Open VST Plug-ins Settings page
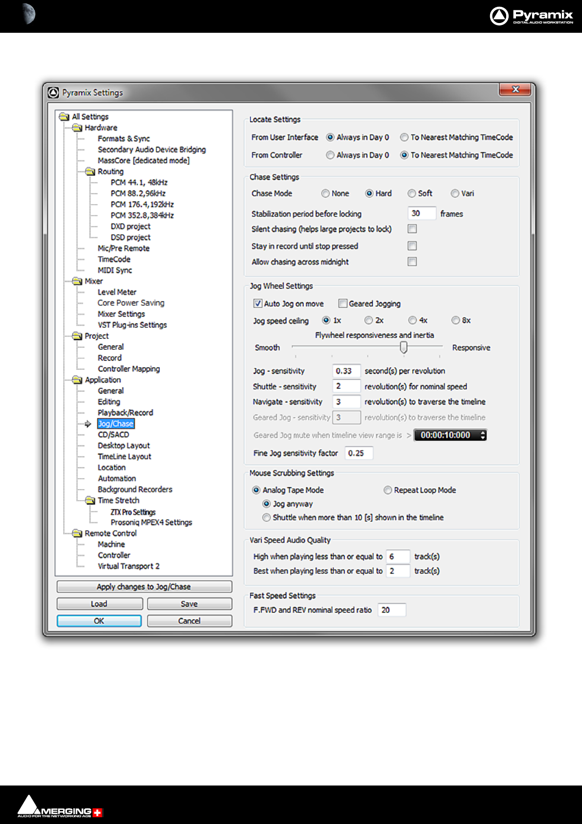The width and height of the screenshot is (582, 824). [132, 325]
